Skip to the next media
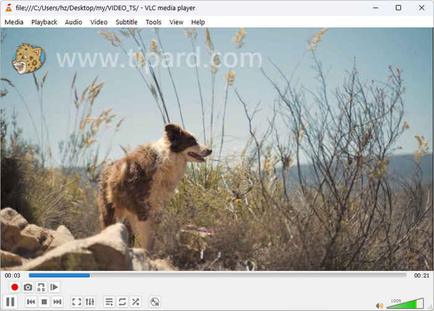This screenshot has width=434, height=311. (57, 302)
